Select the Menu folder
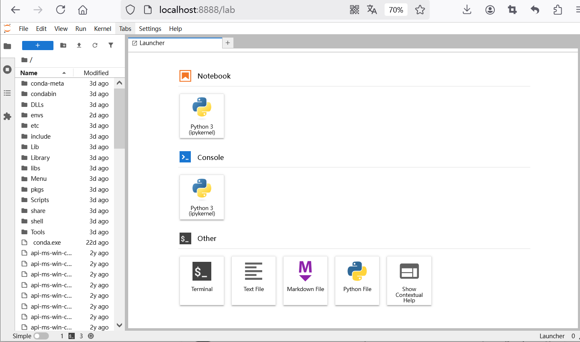580x342 pixels. (65, 179)
